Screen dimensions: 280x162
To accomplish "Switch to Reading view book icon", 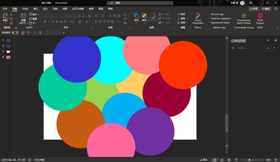I will [x=229, y=160].
